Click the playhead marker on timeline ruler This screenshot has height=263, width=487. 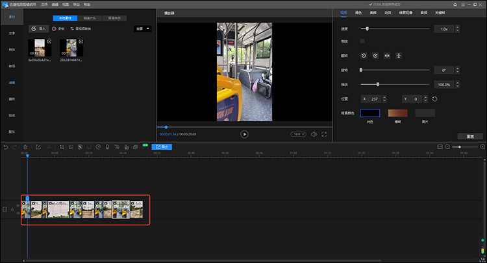[x=27, y=155]
